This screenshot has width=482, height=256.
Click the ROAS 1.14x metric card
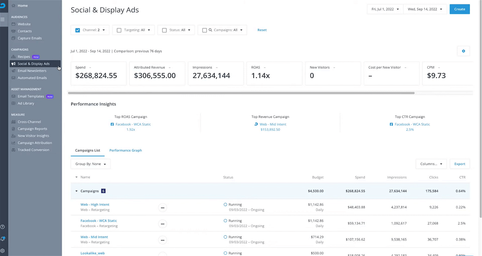click(274, 73)
